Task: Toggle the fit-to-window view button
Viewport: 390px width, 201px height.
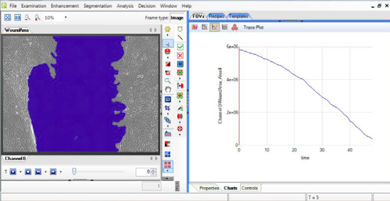Action: pyautogui.click(x=8, y=18)
